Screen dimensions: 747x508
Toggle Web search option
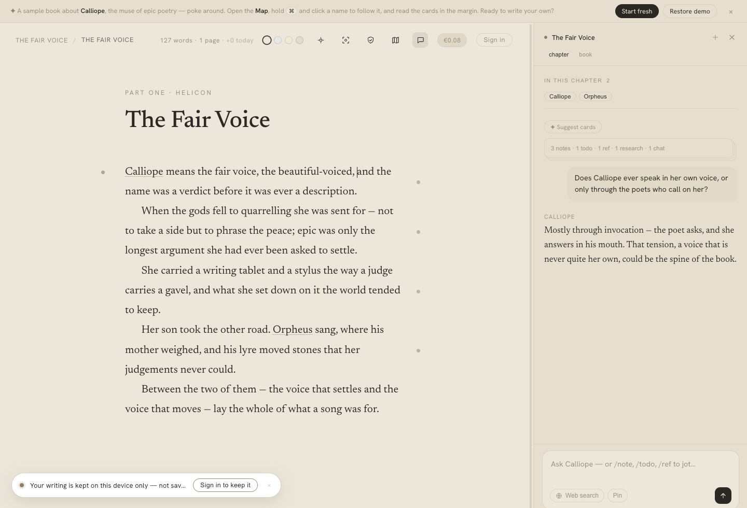(577, 496)
